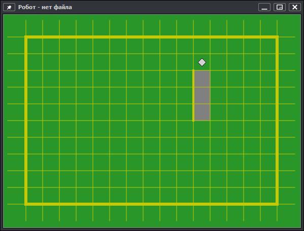304x231 pixels.
Task: Click the cell immediately left of the robot
Action: coord(185,62)
